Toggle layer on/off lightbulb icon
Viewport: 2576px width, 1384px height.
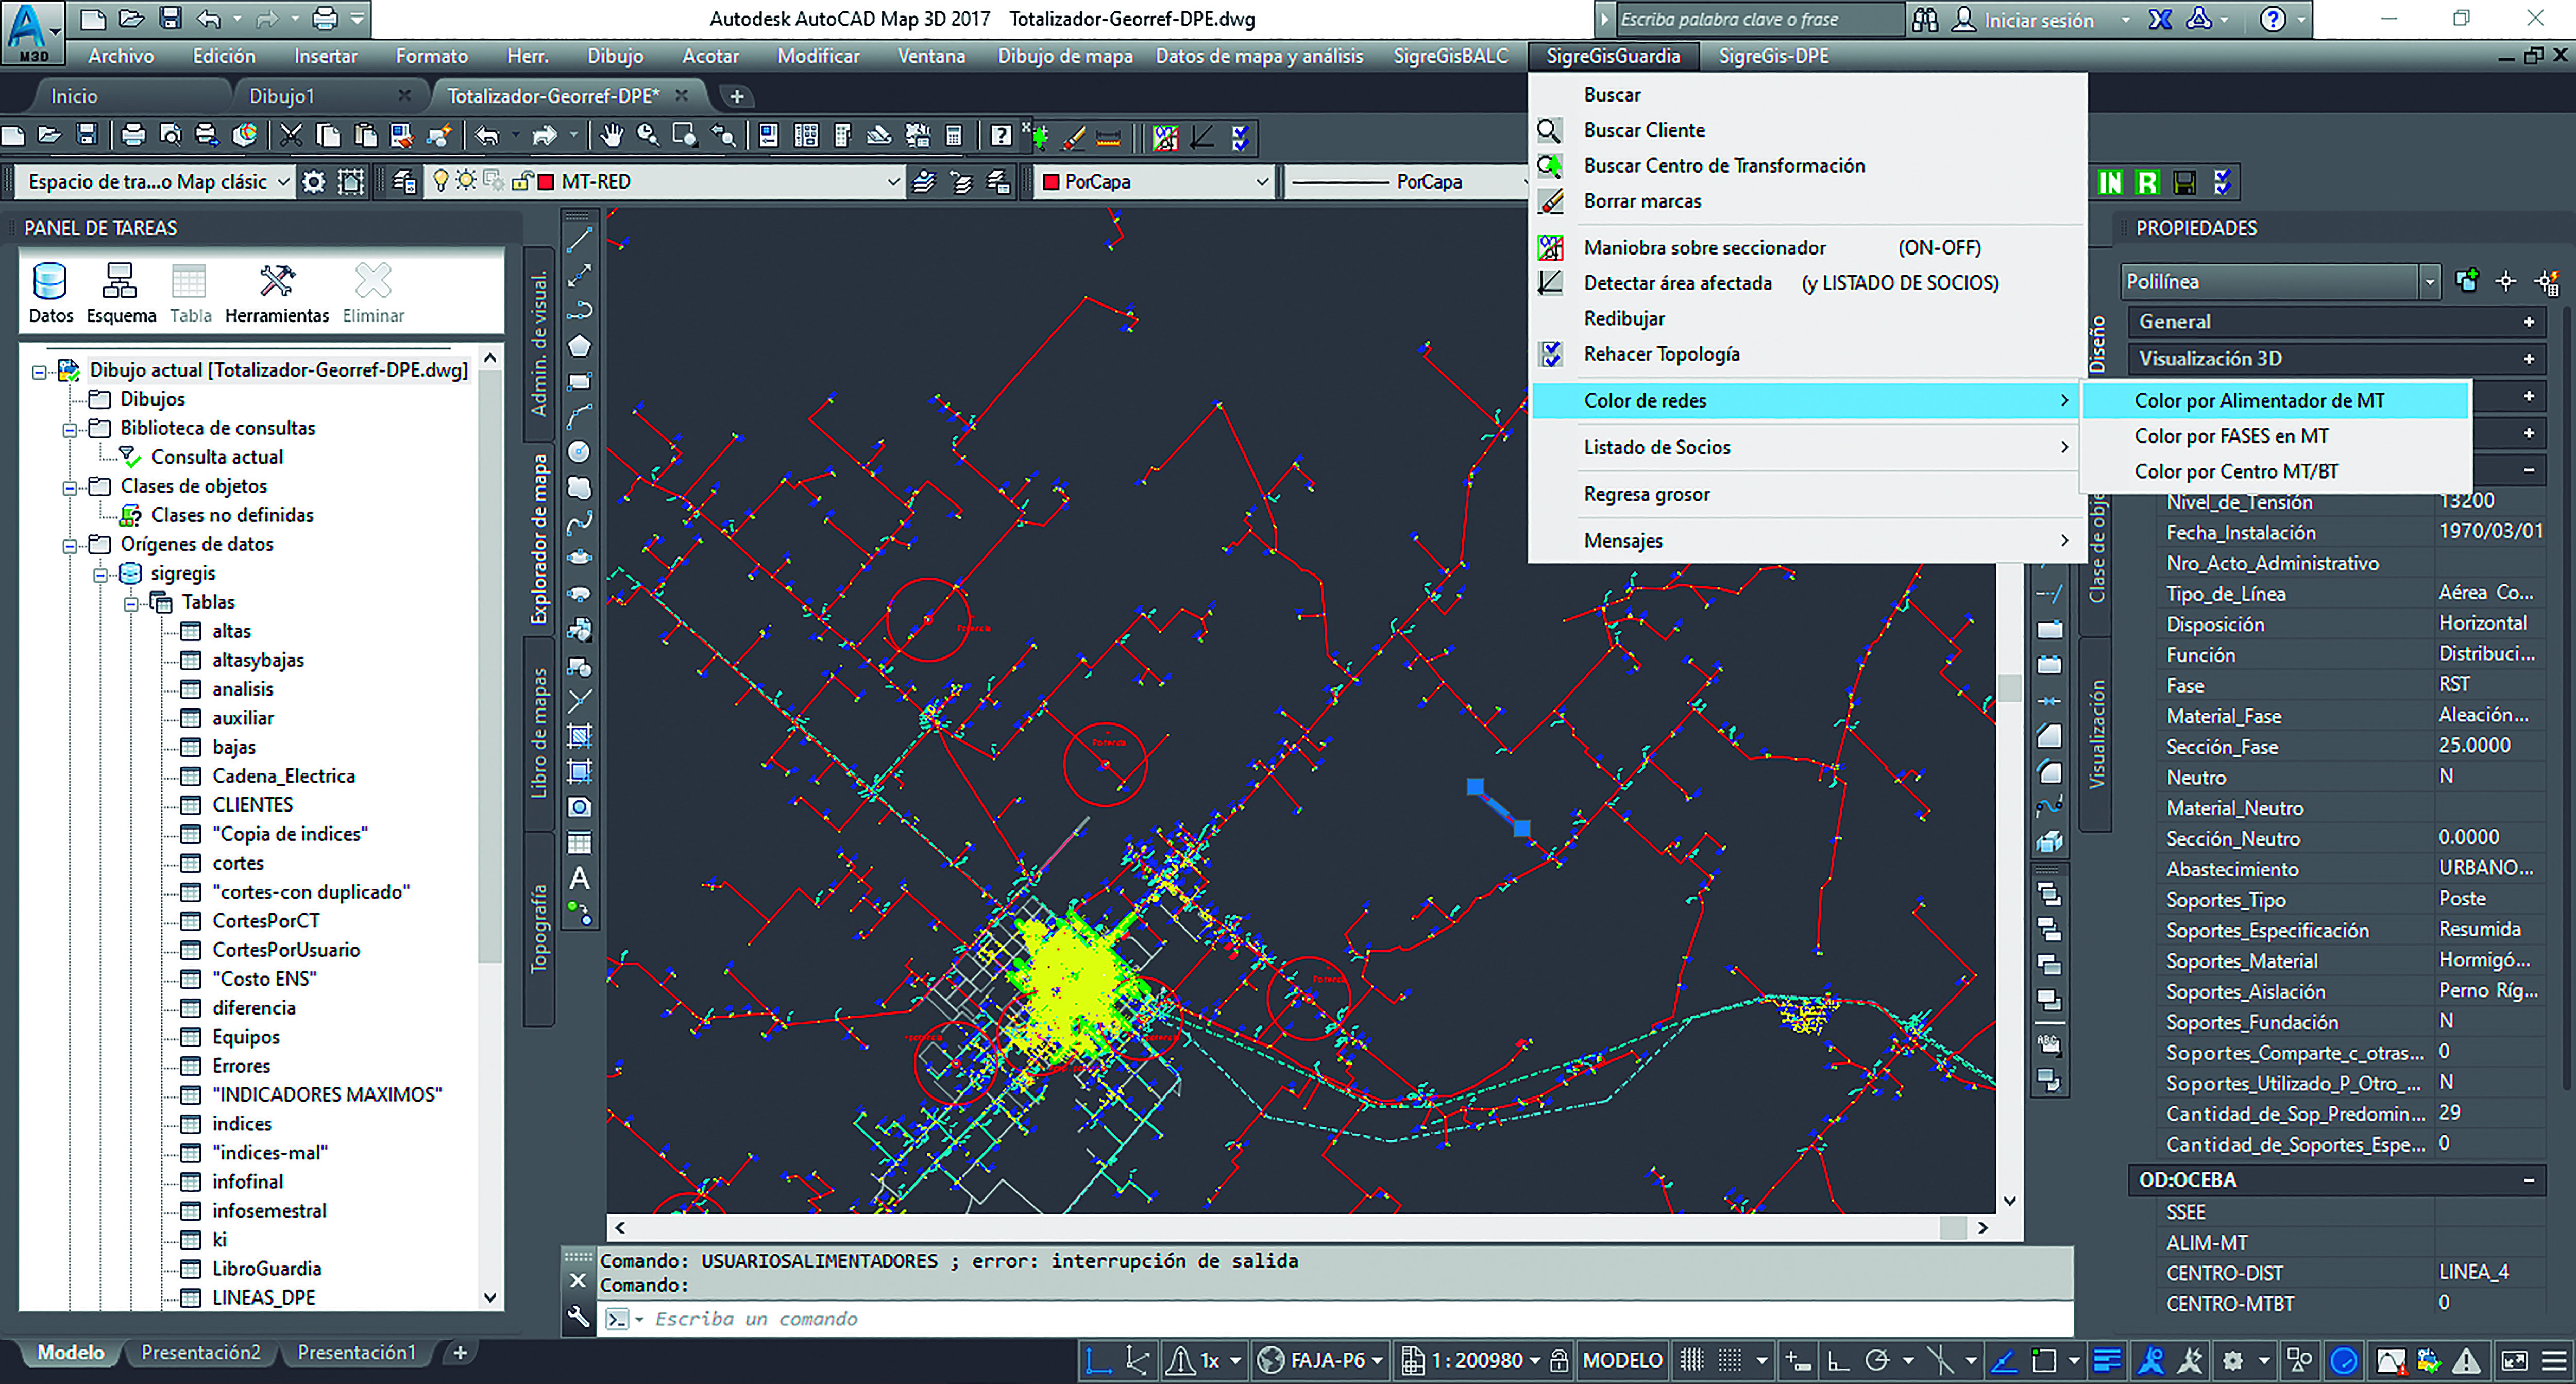(440, 181)
